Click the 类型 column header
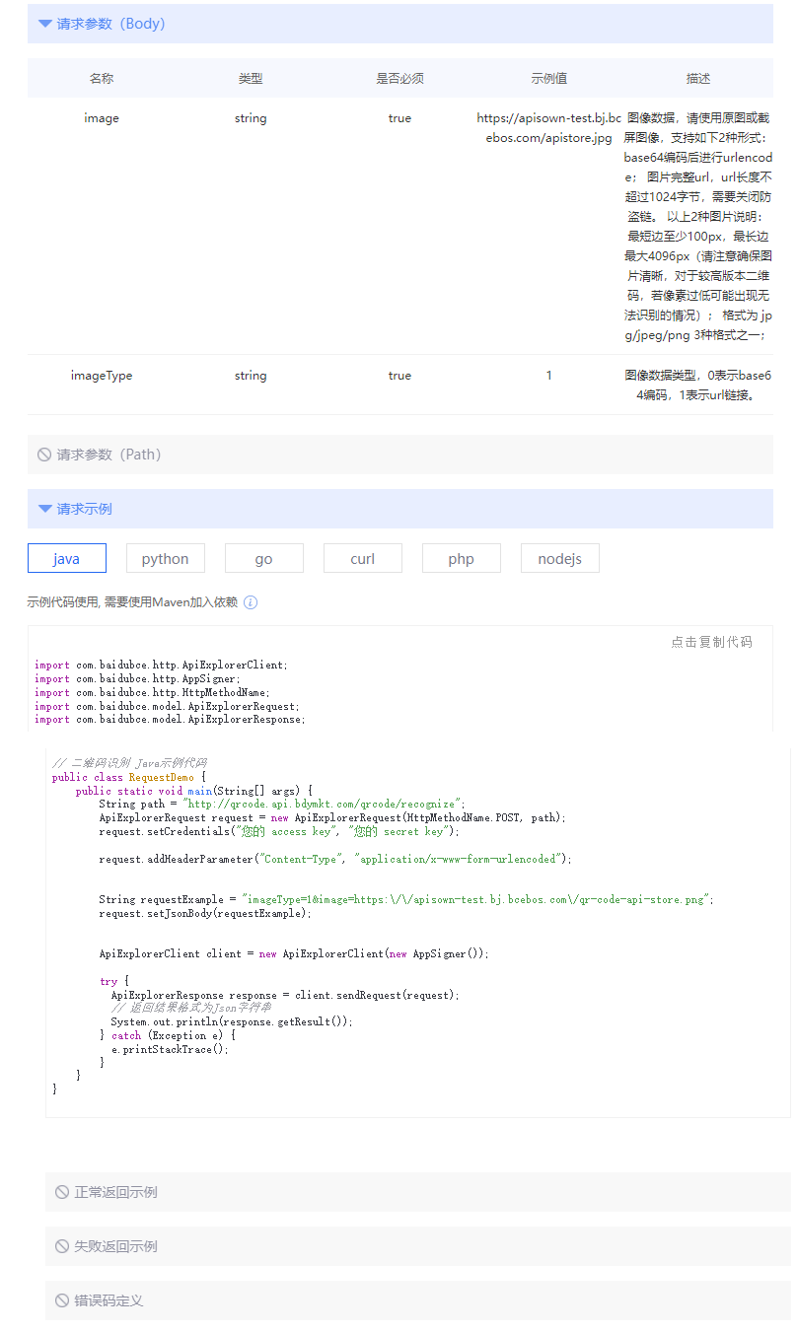Screen dimensions: 797x1333 (251, 79)
